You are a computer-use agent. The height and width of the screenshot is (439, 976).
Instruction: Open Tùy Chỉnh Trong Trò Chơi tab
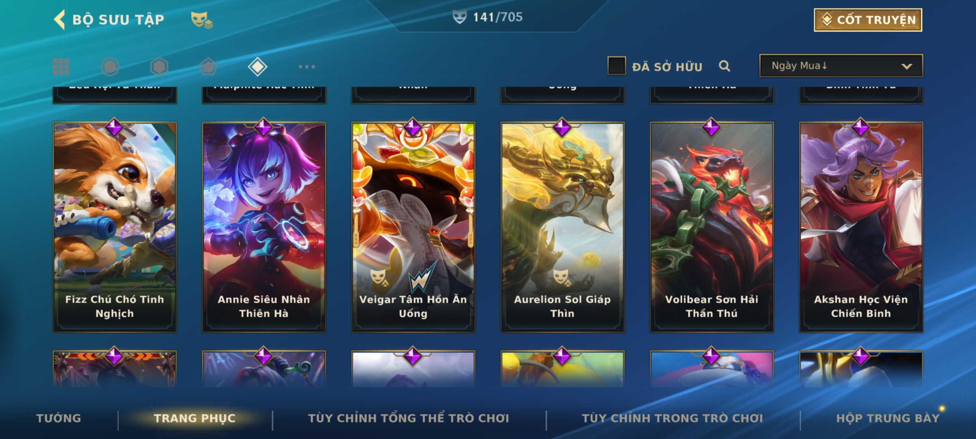click(672, 418)
